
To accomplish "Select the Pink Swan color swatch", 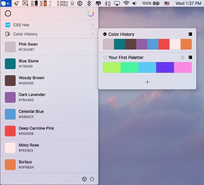I will (x=10, y=47).
